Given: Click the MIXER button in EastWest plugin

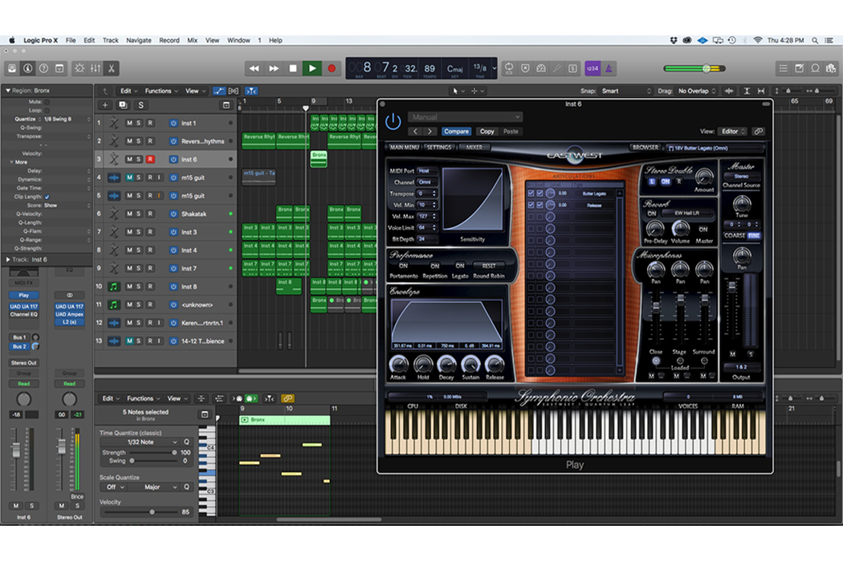Looking at the screenshot, I should (x=474, y=148).
